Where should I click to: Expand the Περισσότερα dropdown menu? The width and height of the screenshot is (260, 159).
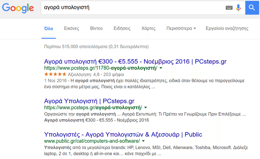pyautogui.click(x=181, y=28)
